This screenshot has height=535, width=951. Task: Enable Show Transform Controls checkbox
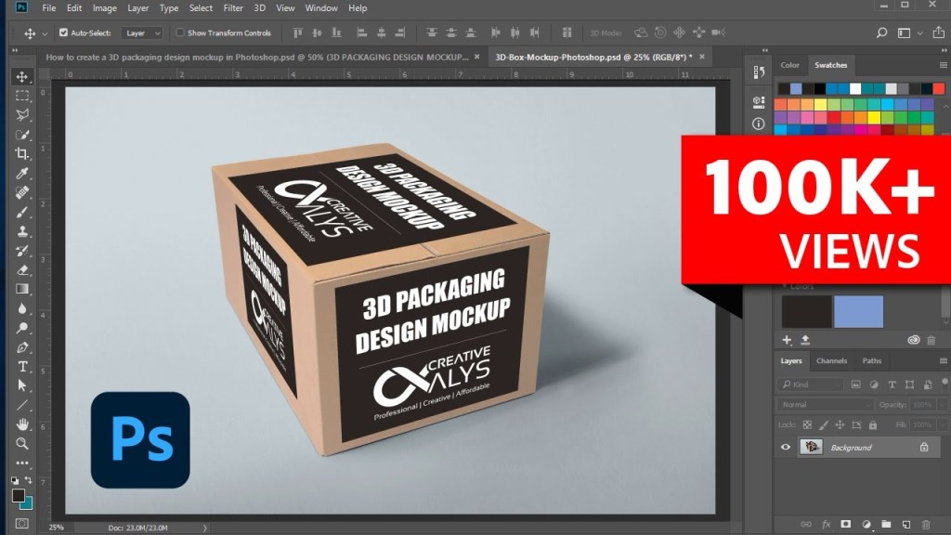(180, 33)
